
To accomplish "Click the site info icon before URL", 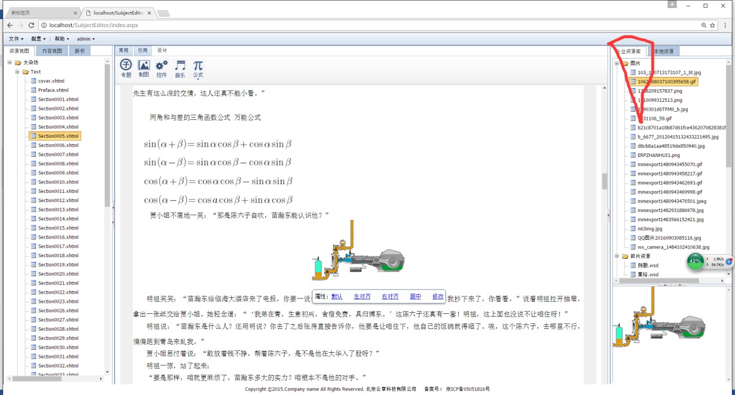I will pyautogui.click(x=44, y=25).
